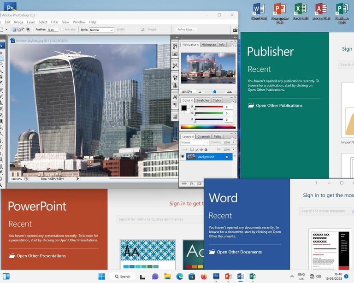Switch to the Paths tab
This screenshot has height=283, width=354.
218,136
